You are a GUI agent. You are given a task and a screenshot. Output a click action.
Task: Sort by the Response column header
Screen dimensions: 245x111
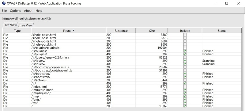[x=121, y=31]
